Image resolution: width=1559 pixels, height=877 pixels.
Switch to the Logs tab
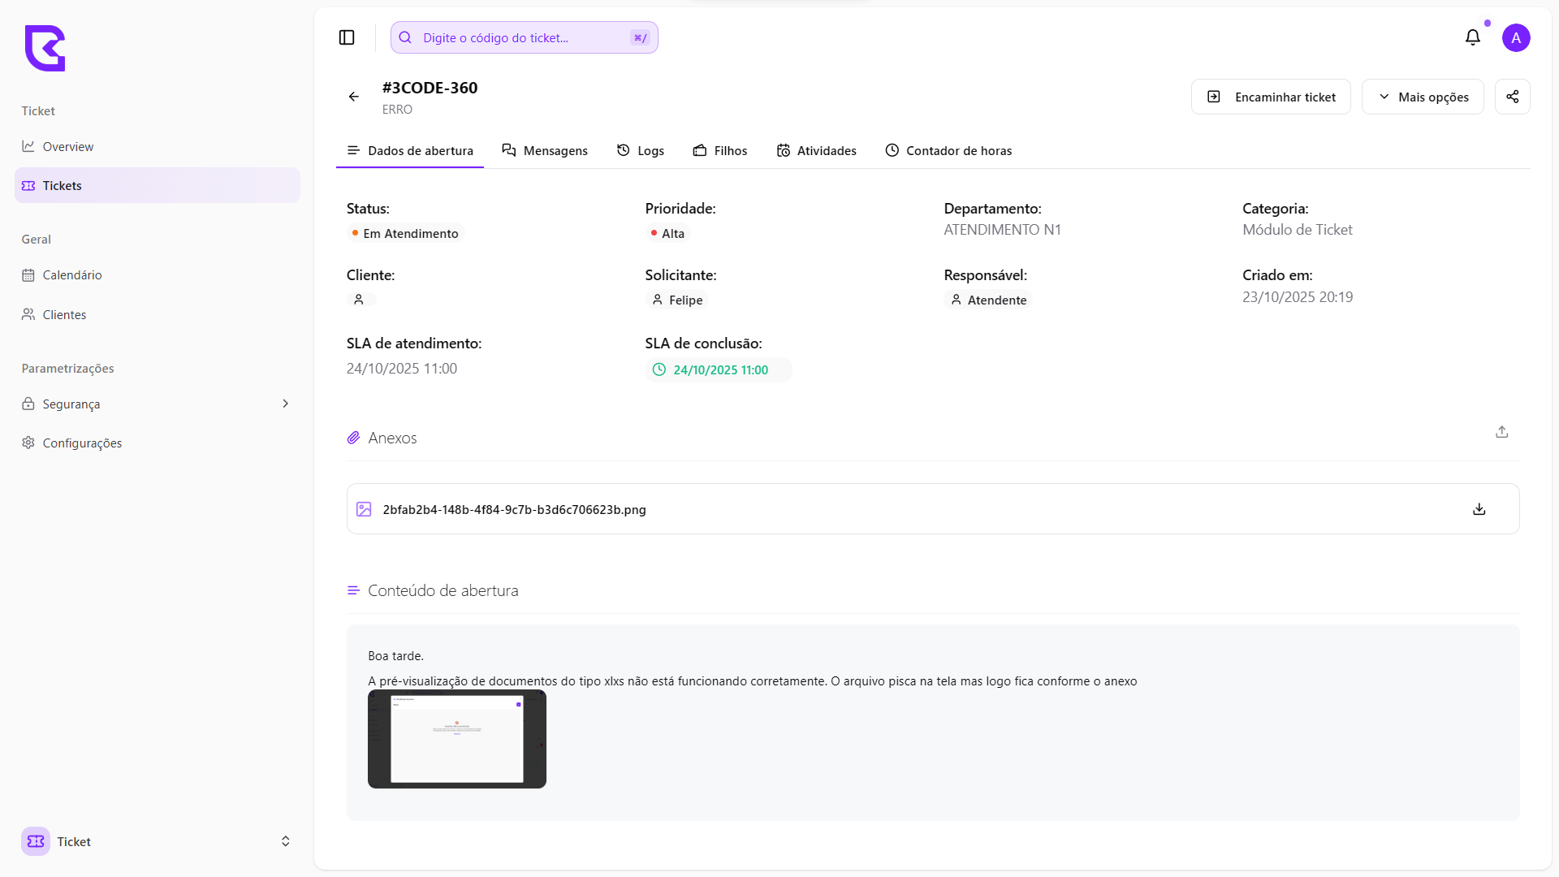641,151
